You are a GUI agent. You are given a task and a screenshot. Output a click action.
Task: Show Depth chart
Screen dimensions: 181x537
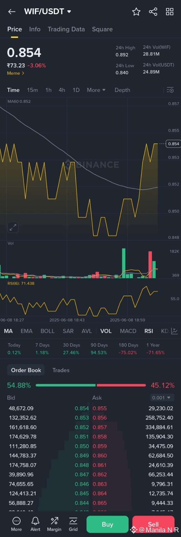click(x=122, y=90)
